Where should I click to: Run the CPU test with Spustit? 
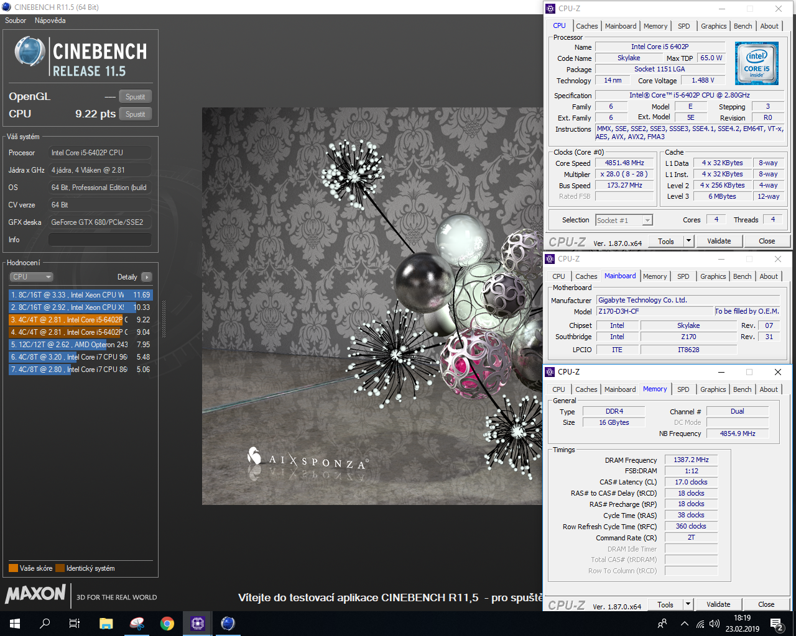[135, 114]
